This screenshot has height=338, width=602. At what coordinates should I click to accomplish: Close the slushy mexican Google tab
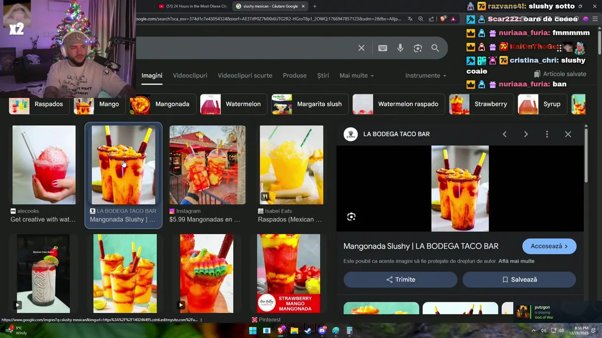pos(303,6)
